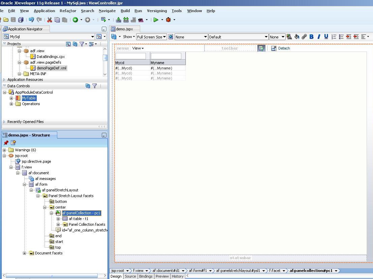373x279 pixels.
Task: Open the Full Screen Size dropdown
Action: click(x=151, y=37)
